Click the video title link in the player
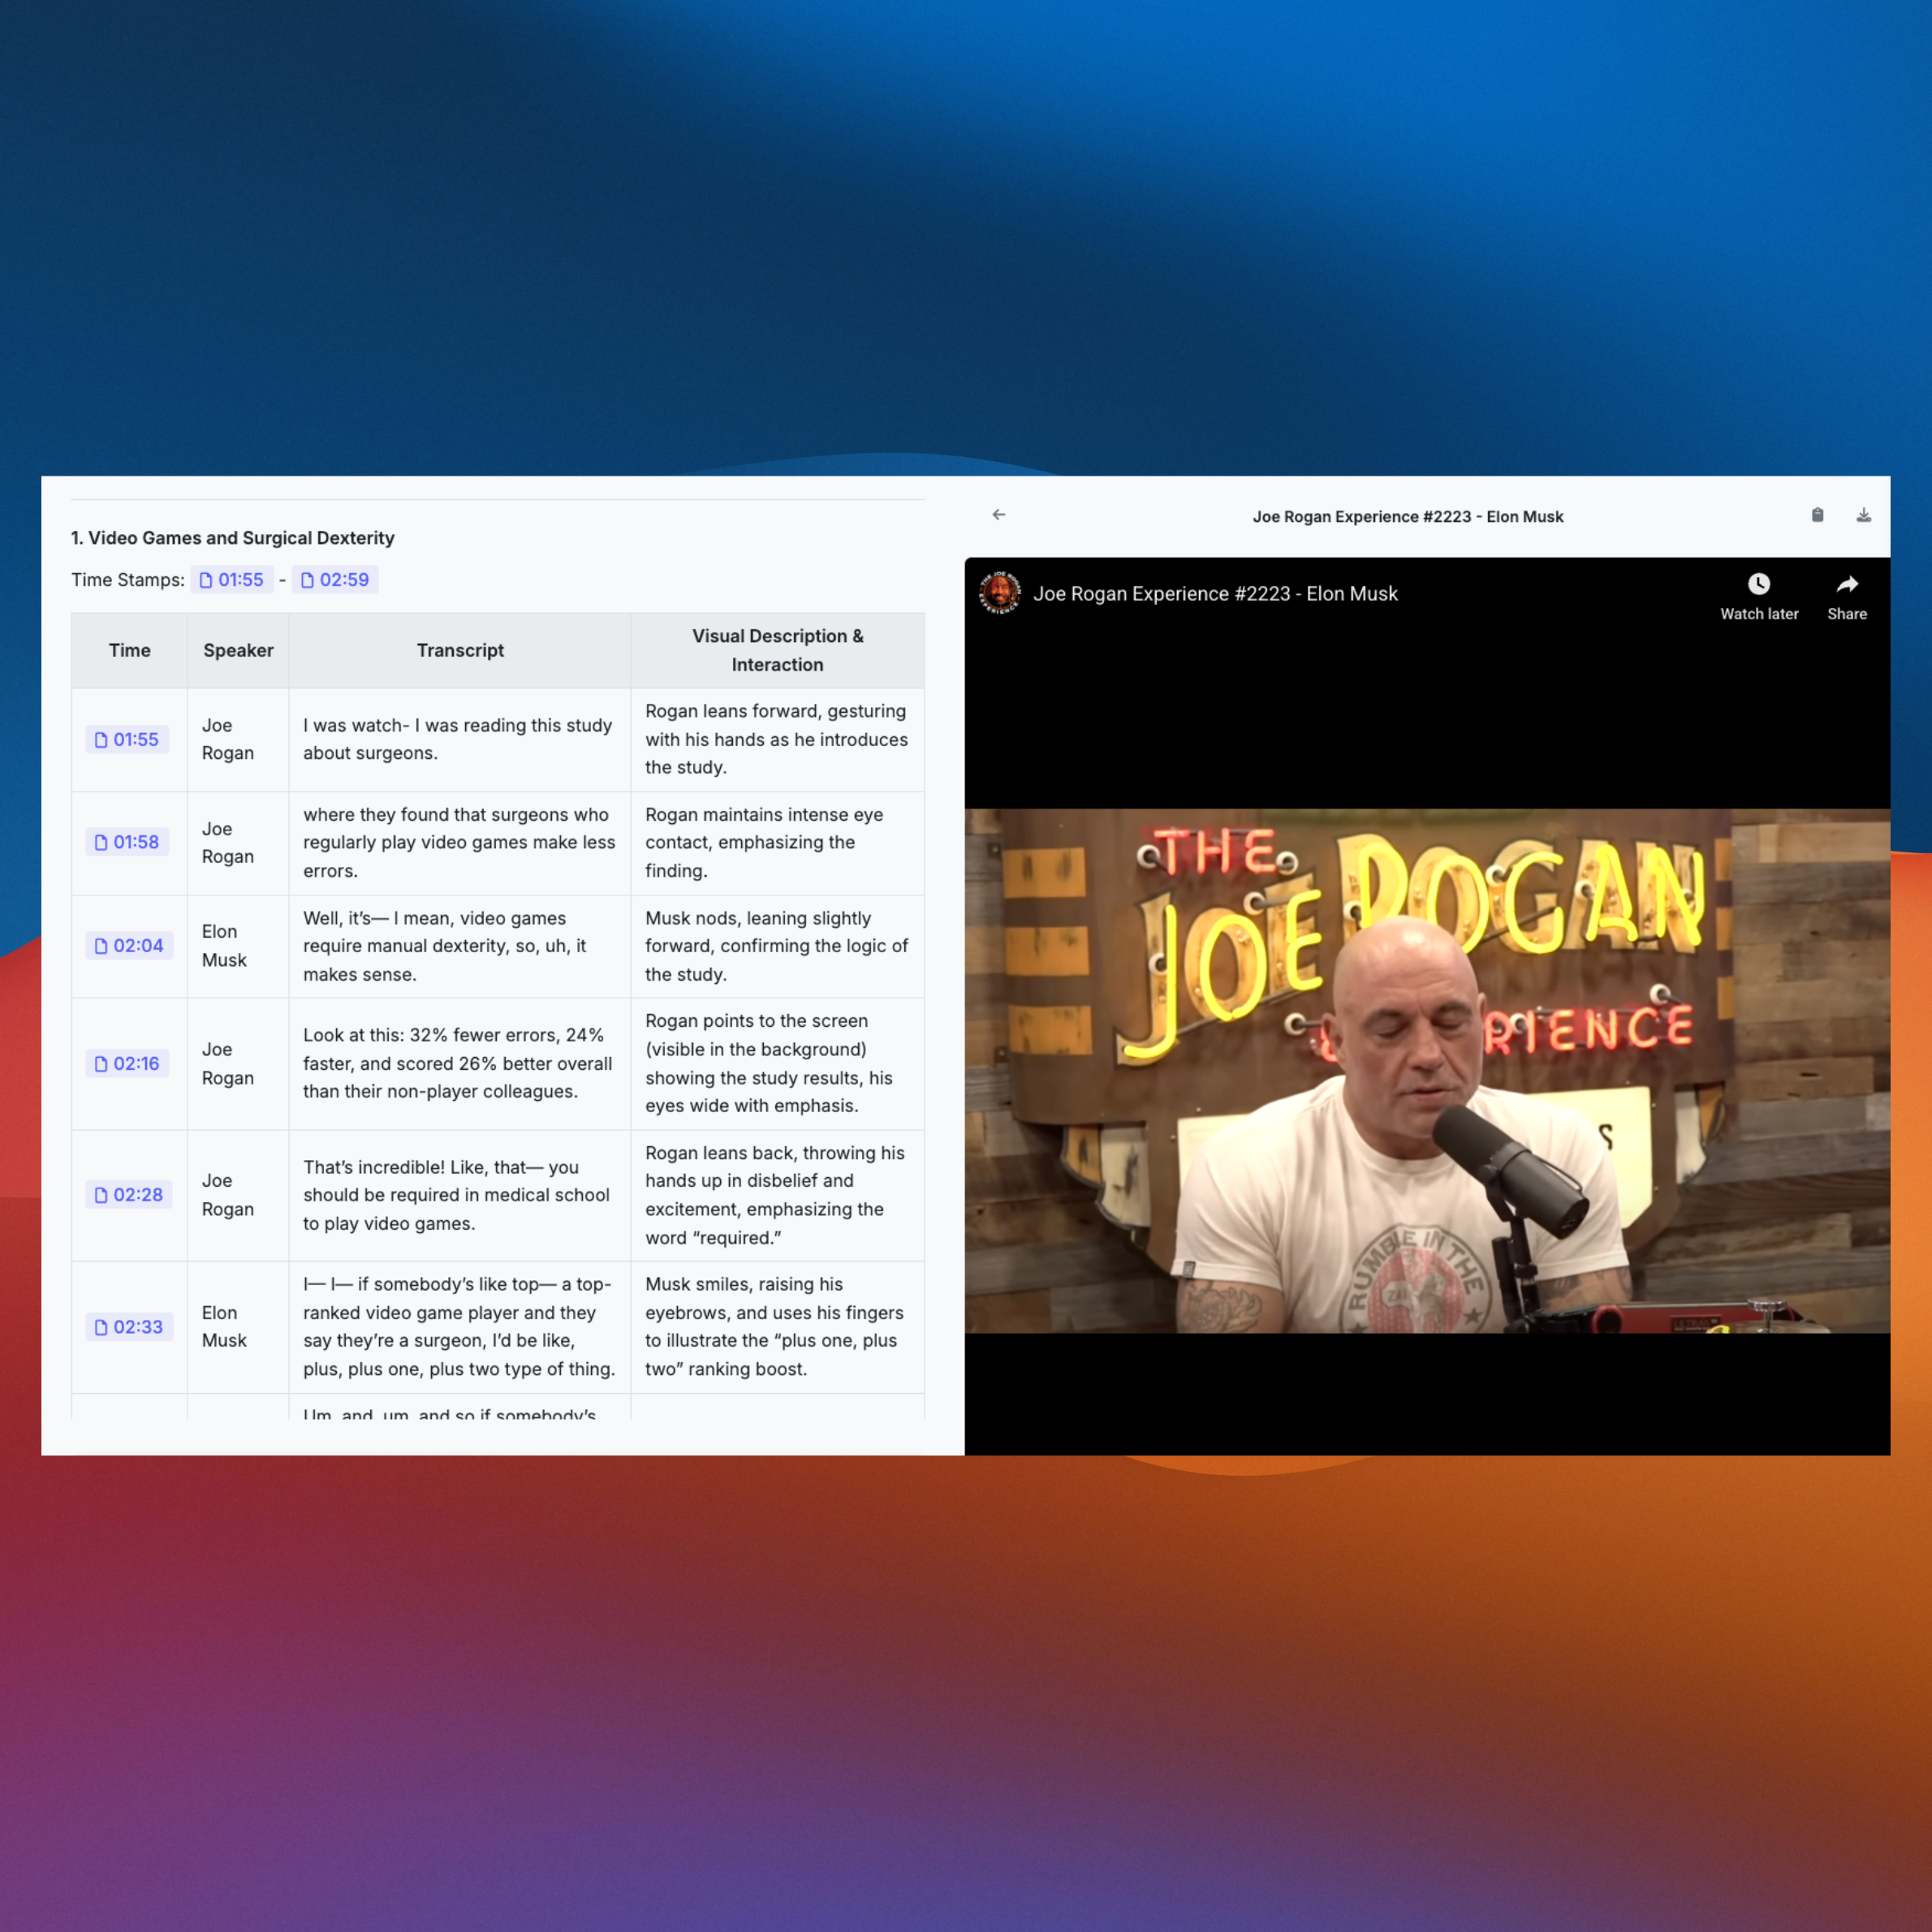1932x1932 pixels. click(x=1214, y=594)
